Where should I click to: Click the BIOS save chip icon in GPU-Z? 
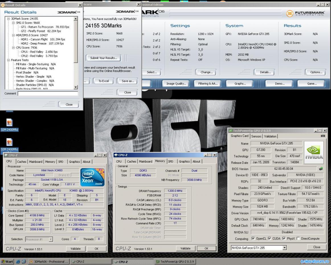pos(321,169)
